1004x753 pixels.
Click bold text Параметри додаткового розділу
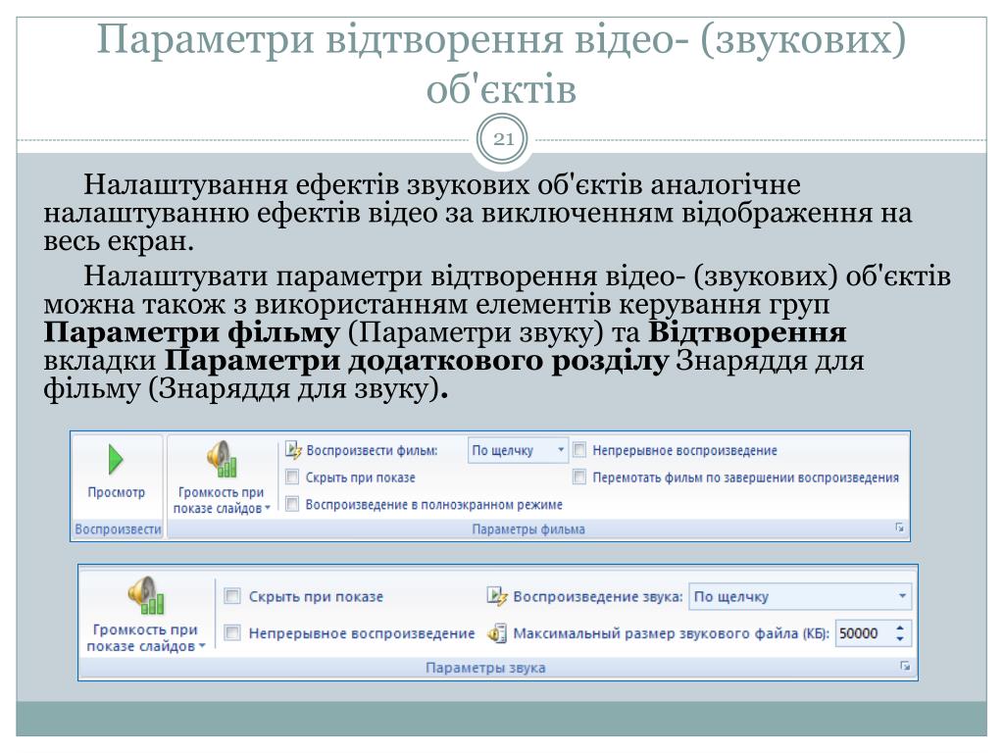[x=417, y=361]
